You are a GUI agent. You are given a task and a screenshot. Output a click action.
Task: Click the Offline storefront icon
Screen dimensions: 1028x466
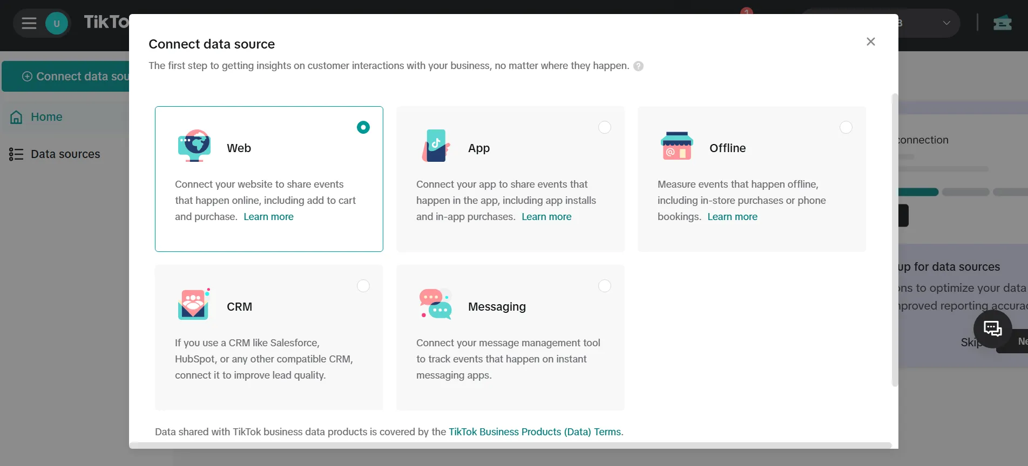click(677, 146)
